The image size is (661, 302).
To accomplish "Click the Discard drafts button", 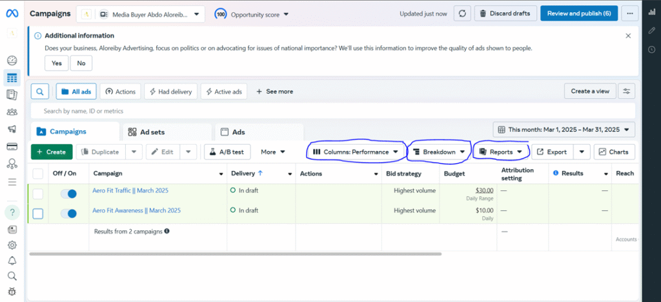I will pos(505,14).
